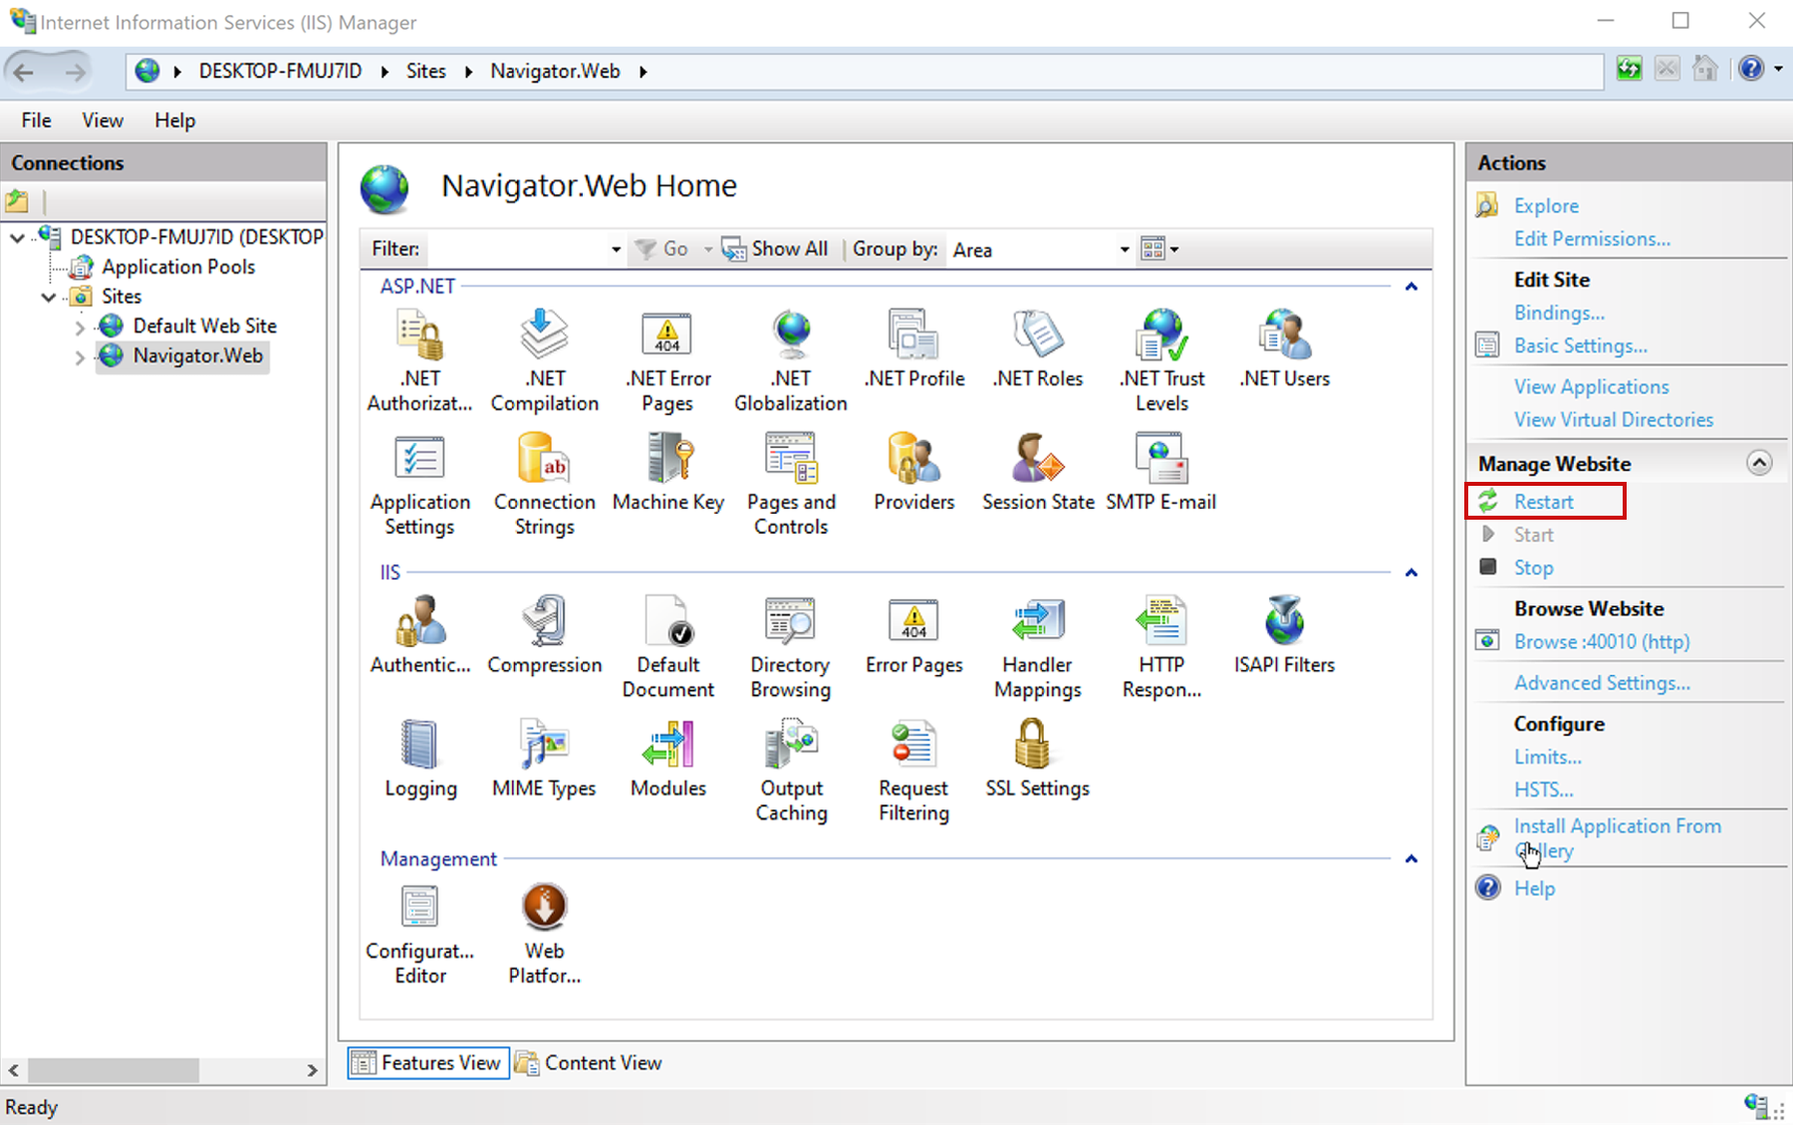Open the Authentication feature
The image size is (1793, 1125).
[419, 634]
